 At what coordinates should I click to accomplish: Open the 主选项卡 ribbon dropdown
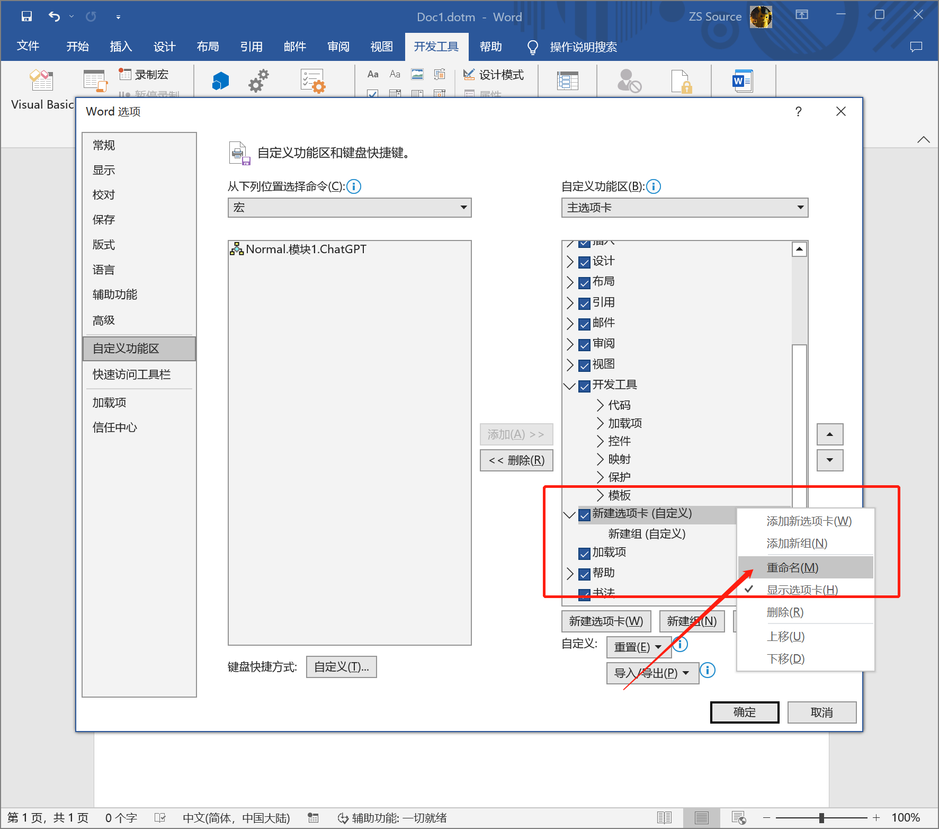point(684,208)
